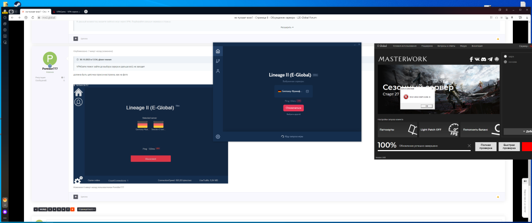
Task: Click the browser back arrow
Action: coord(12,18)
